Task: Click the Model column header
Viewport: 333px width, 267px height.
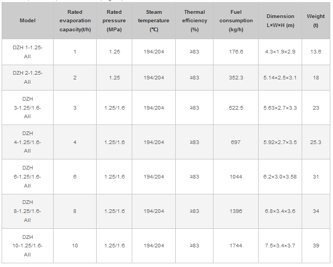Action: tap(27, 21)
